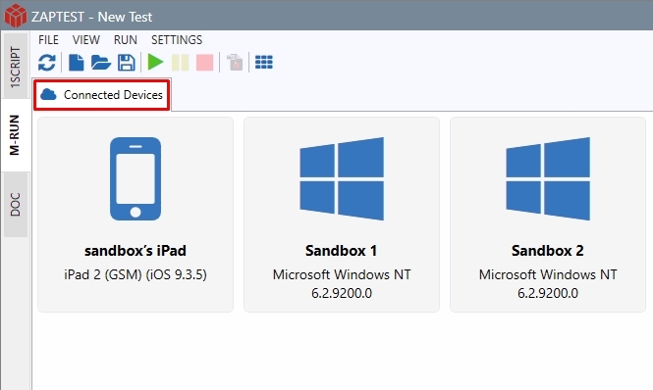The image size is (653, 390).
Task: Start the run with the green play button
Action: click(x=155, y=63)
